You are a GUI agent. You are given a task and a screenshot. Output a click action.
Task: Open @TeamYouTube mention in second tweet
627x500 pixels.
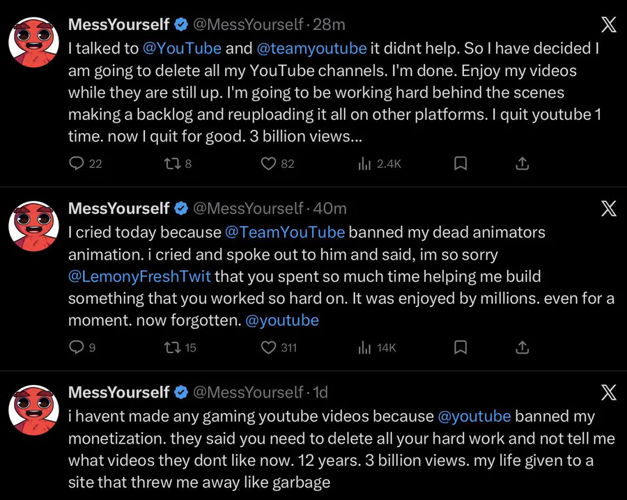pyautogui.click(x=285, y=232)
